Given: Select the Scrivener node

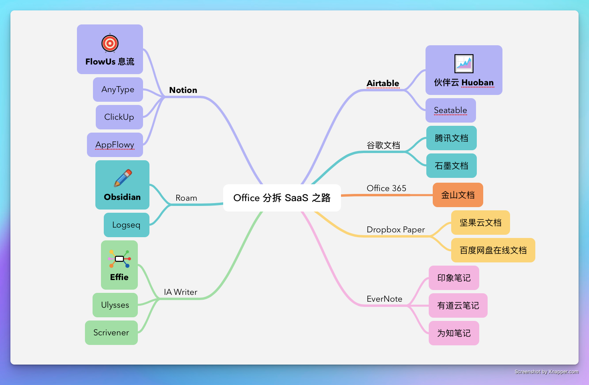Looking at the screenshot, I should (111, 333).
